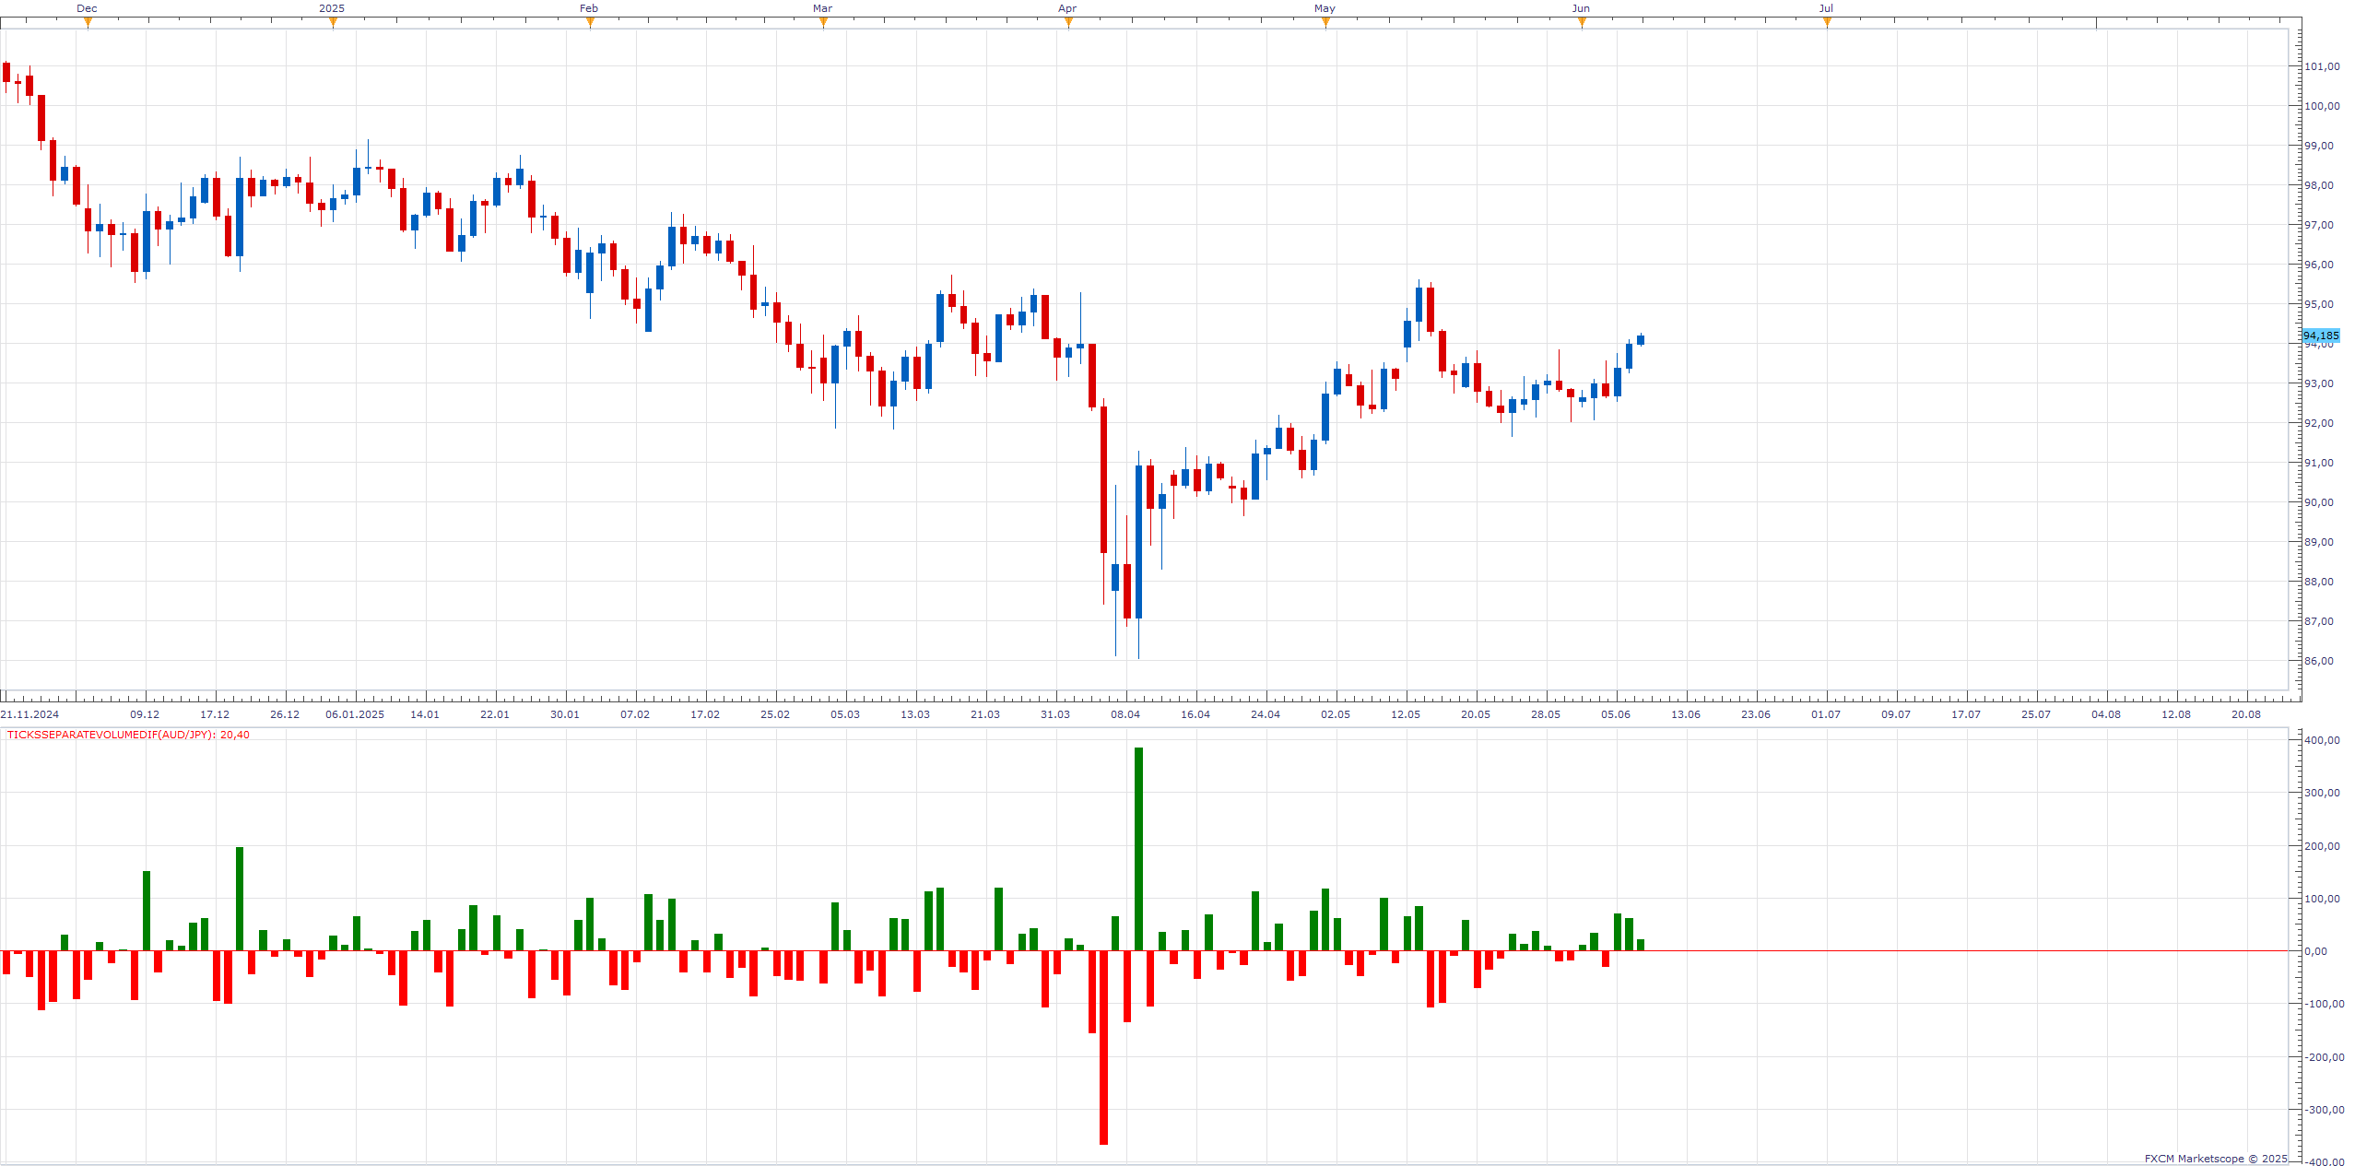This screenshot has height=1166, width=2355.
Task: Click the Apr month marker triangle
Action: point(1068,23)
